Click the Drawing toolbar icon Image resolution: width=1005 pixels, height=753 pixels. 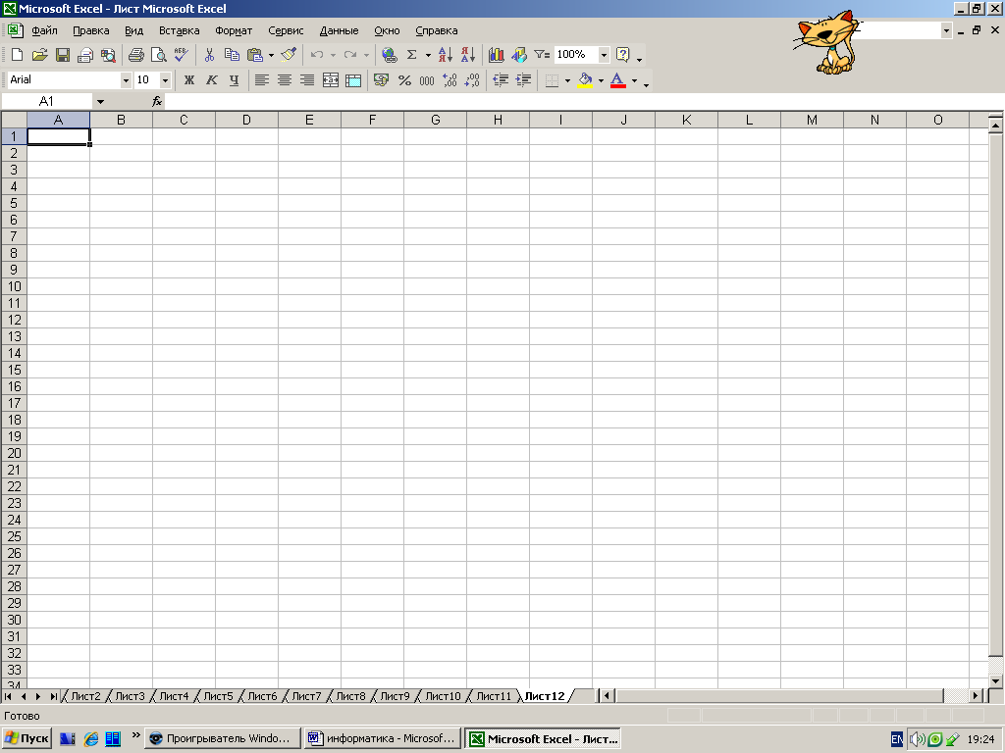519,55
